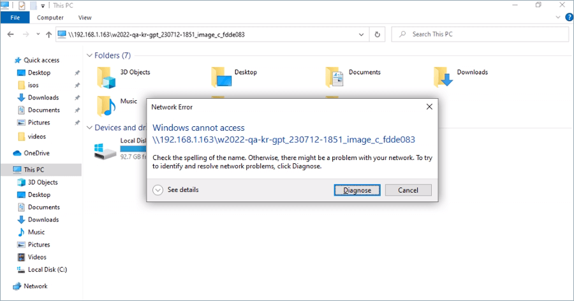Open Customize Quick Access Toolbar dropdown

pos(43,6)
